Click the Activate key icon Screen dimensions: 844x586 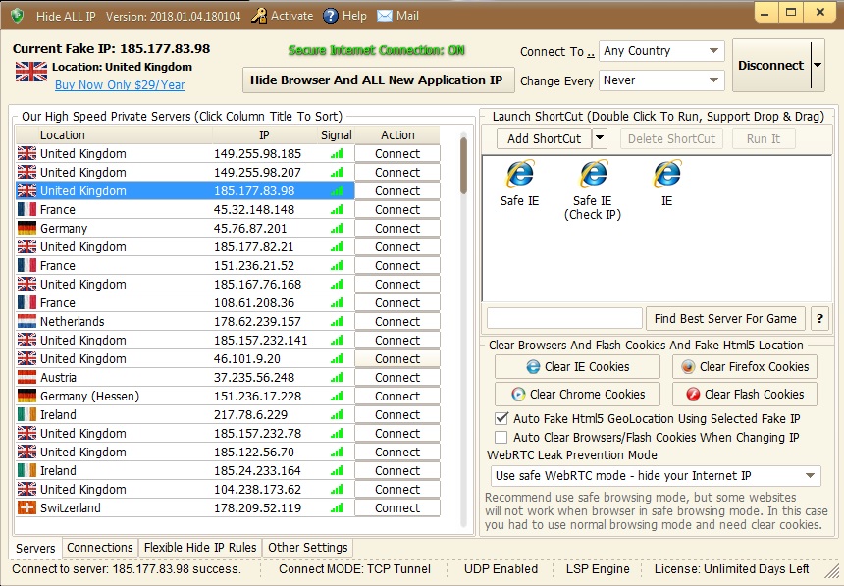(x=259, y=16)
